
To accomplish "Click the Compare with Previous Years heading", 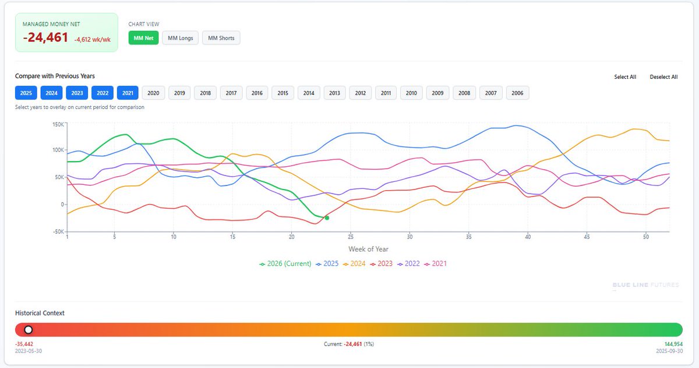I will pos(55,76).
